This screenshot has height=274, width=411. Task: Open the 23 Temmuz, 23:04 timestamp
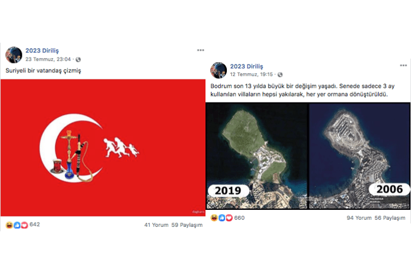point(48,59)
